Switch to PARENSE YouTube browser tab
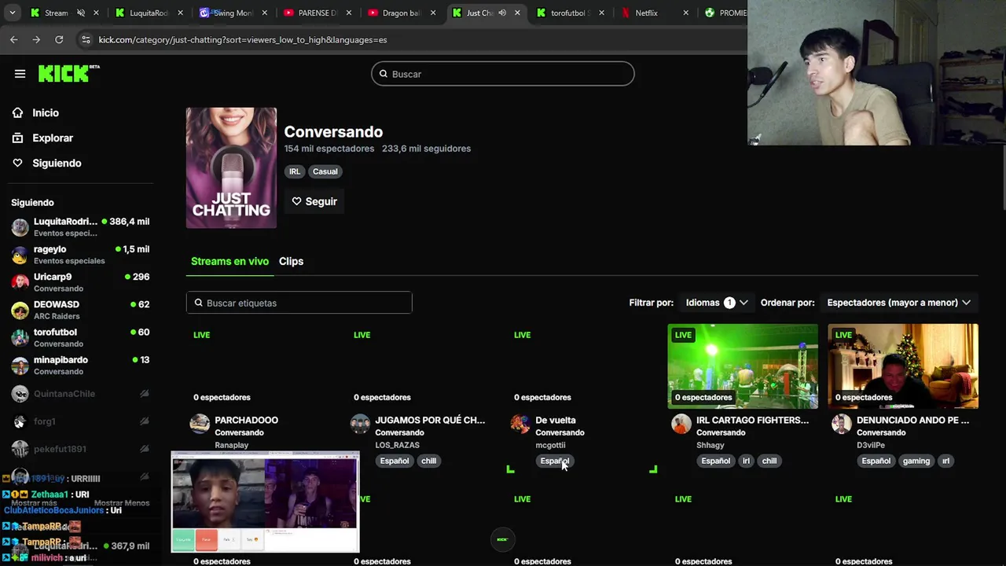 [318, 13]
